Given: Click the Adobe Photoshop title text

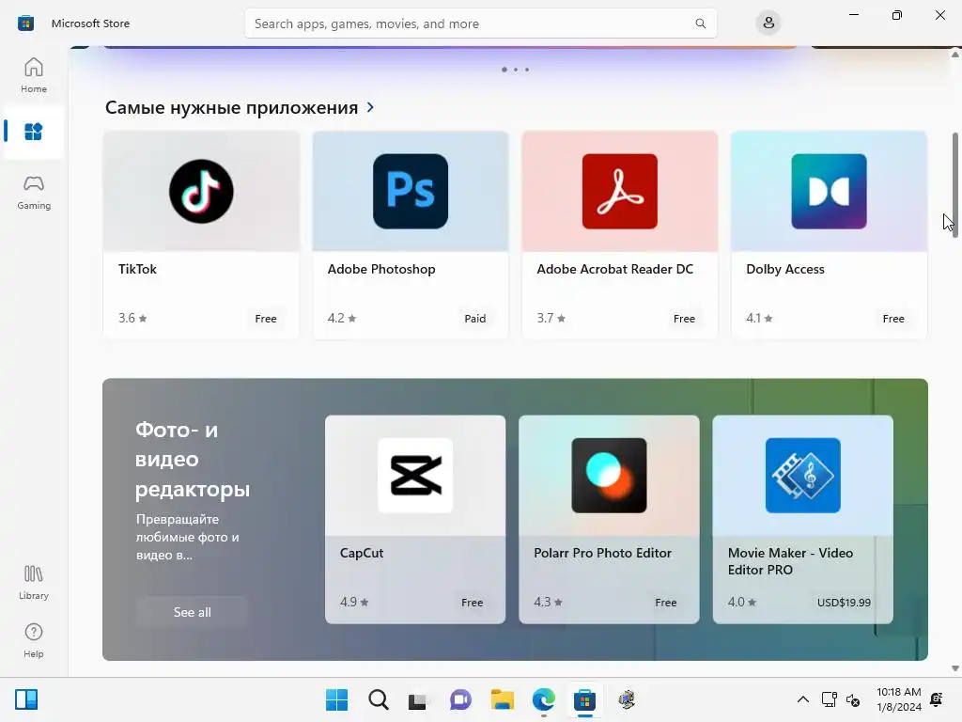Looking at the screenshot, I should 381,269.
